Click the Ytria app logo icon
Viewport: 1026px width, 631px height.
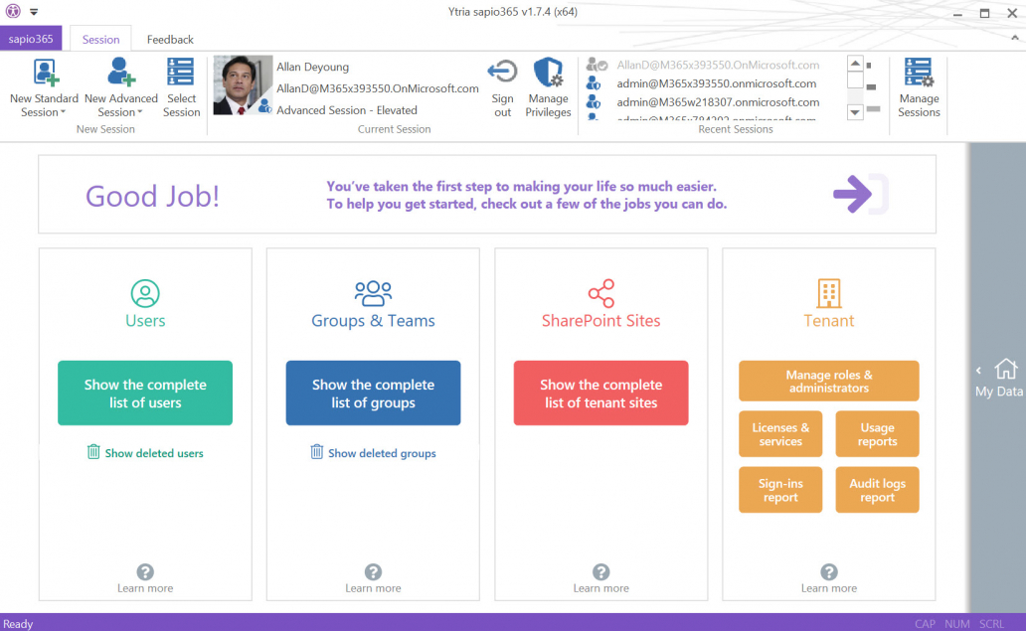(13, 11)
